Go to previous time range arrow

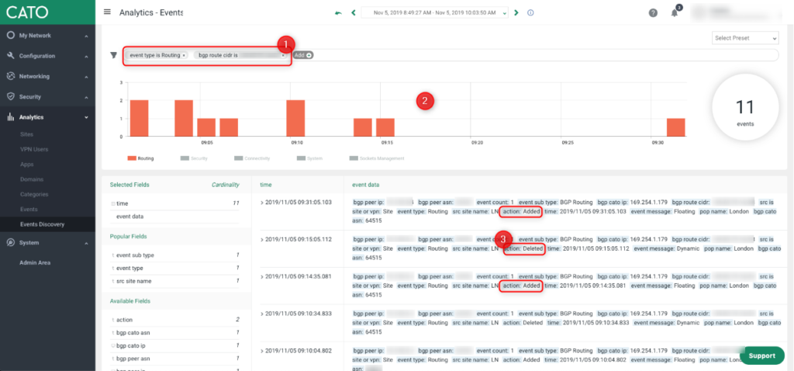354,13
